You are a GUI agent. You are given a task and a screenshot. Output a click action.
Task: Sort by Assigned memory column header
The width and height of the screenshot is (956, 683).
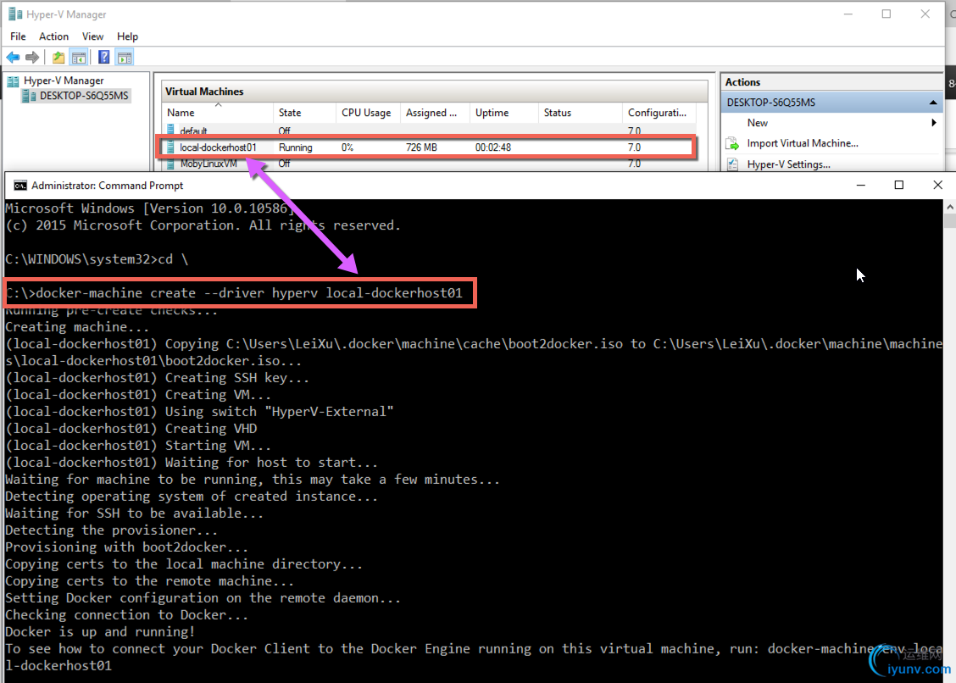tap(435, 113)
